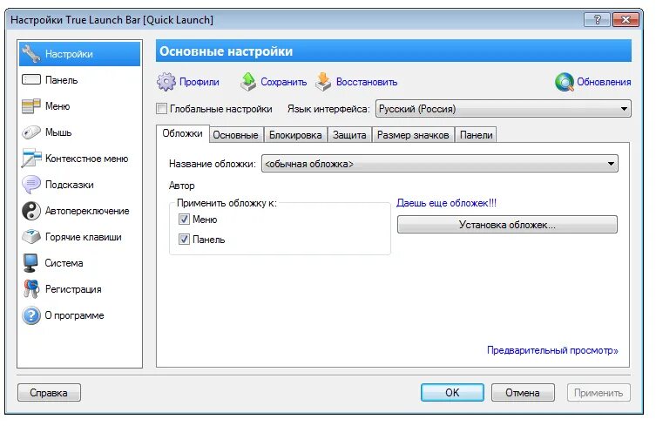Click the globe magnifier Обновления icon
656x426 pixels.
[x=565, y=82]
